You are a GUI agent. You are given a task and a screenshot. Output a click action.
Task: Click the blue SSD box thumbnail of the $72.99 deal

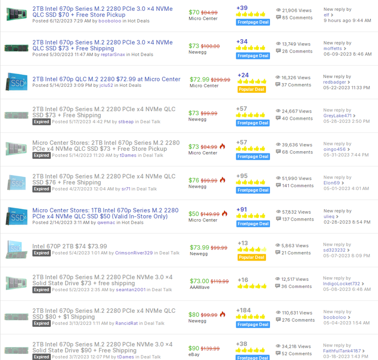[16, 81]
